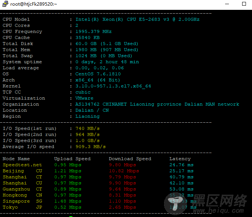Viewport: 252px width, 217px height.
Task: Select Total Disk value 60.0 GB
Action: (x=86, y=44)
